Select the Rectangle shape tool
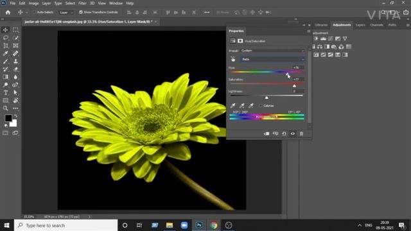Image resolution: width=411 pixels, height=231 pixels. pos(5,101)
